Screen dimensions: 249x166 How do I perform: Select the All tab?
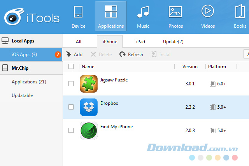79,41
